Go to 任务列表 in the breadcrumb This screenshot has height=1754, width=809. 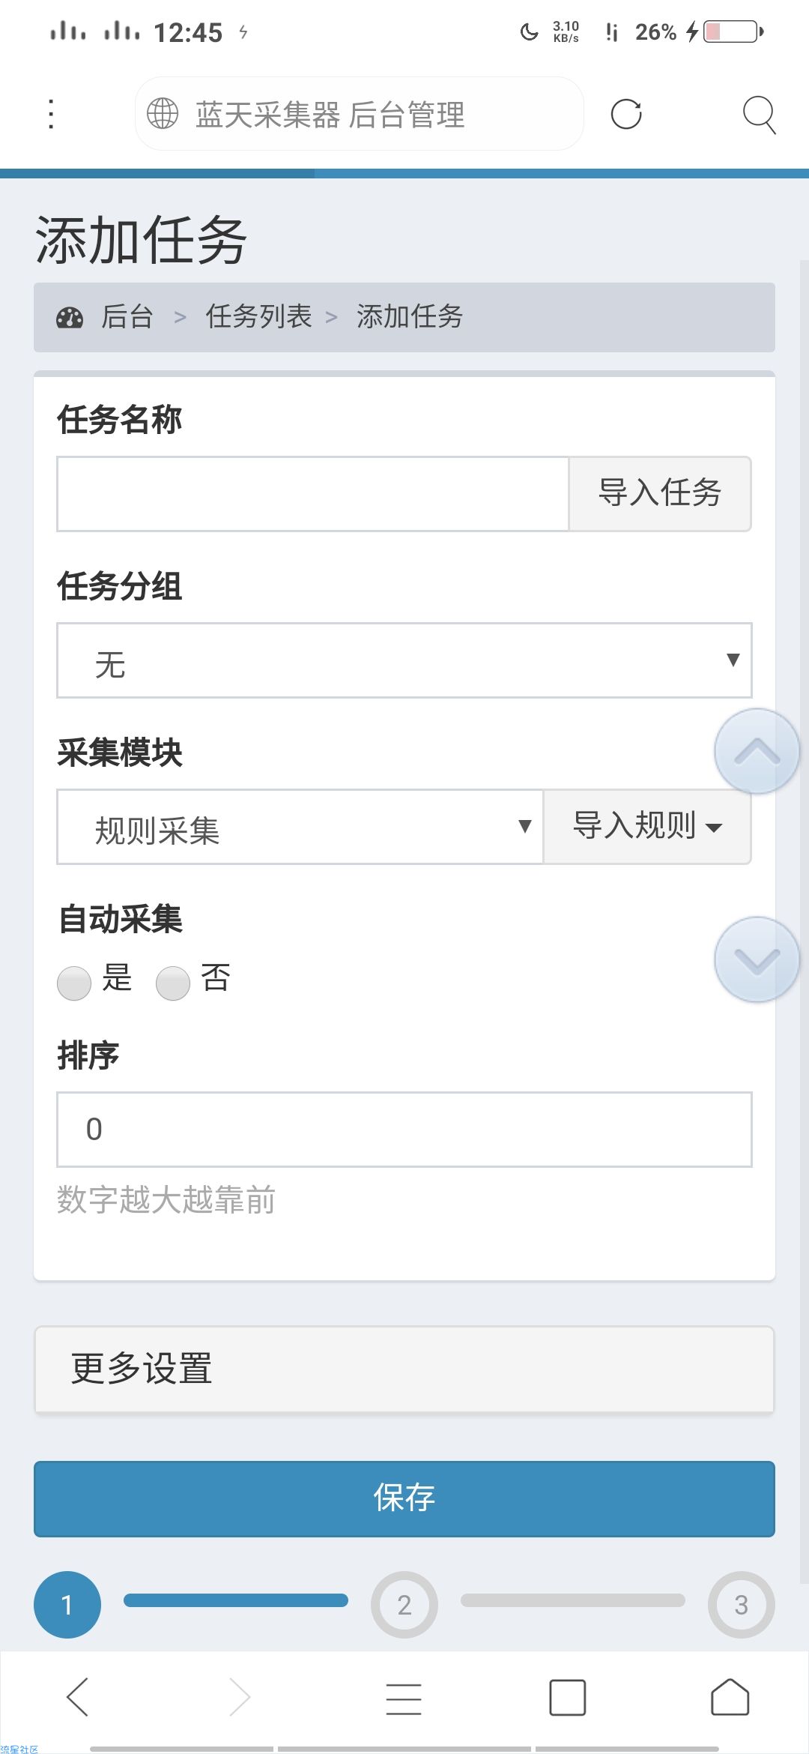[x=258, y=316]
